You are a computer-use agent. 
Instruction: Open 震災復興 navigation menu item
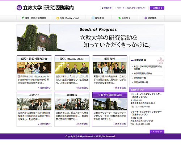[98, 18]
